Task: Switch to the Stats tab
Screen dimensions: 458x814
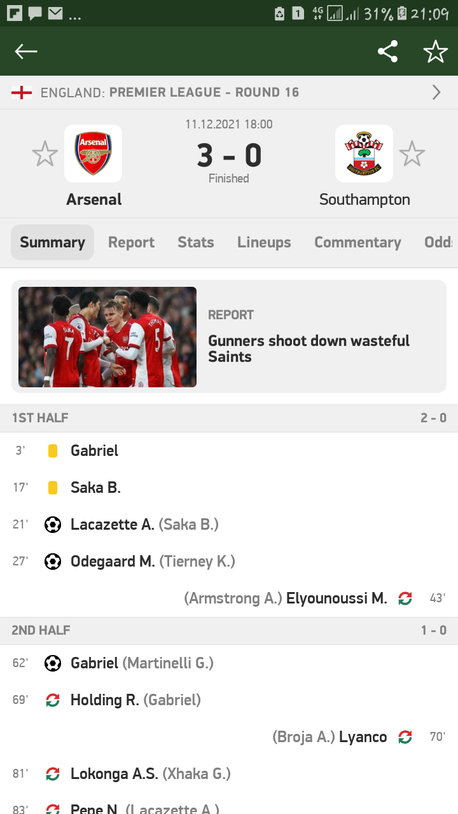Action: [x=196, y=242]
